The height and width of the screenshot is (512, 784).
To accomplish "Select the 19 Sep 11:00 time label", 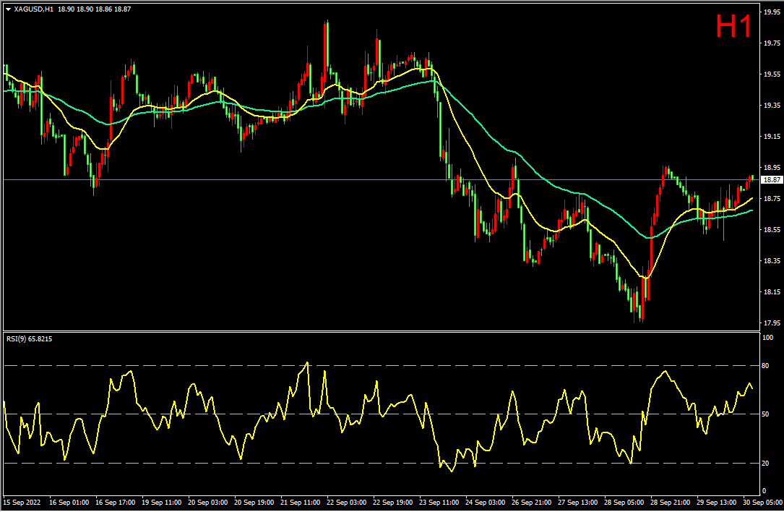I will 162,502.
